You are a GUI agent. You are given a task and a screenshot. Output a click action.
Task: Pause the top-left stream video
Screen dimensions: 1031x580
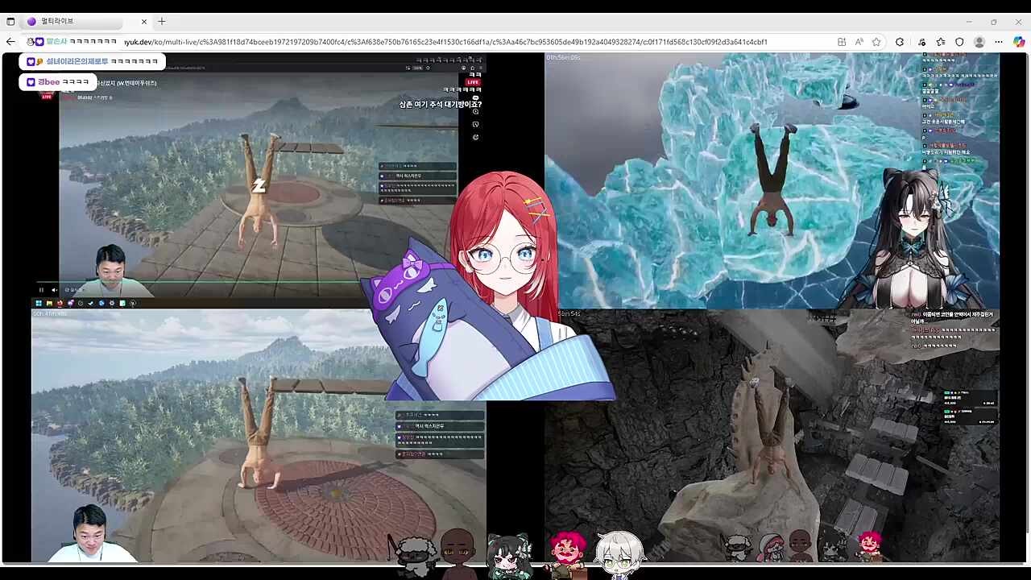tap(41, 290)
